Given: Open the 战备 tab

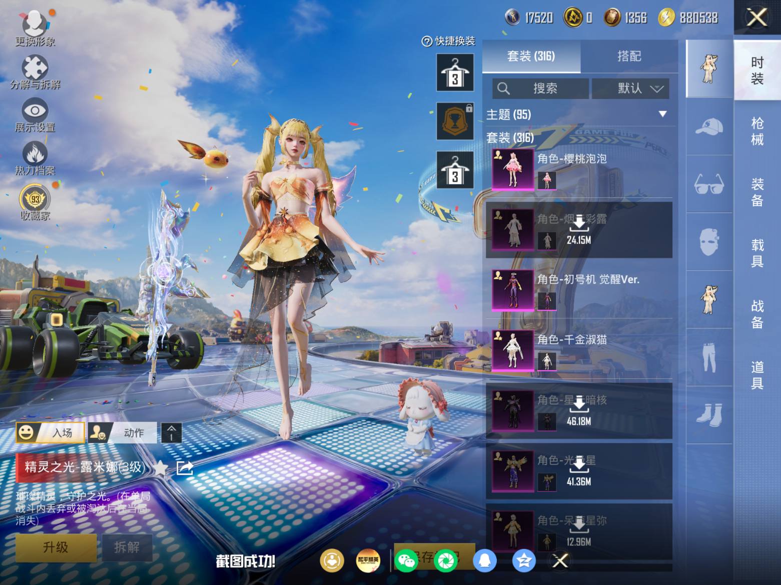Looking at the screenshot, I should (757, 314).
